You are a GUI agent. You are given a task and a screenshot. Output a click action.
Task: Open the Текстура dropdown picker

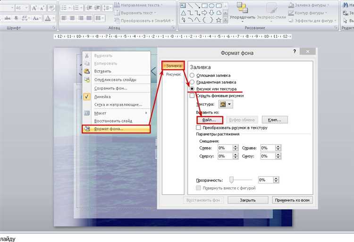pyautogui.click(x=226, y=104)
